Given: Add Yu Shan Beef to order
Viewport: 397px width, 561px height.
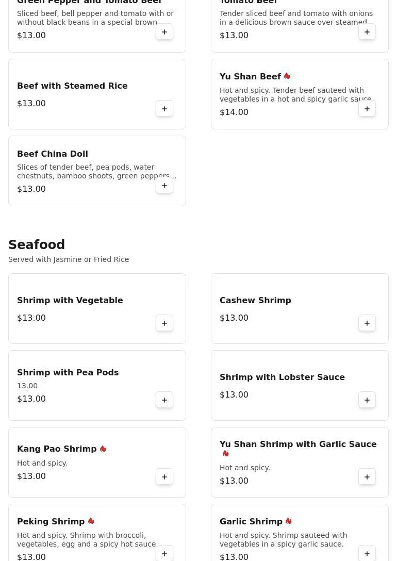Looking at the screenshot, I should (367, 109).
